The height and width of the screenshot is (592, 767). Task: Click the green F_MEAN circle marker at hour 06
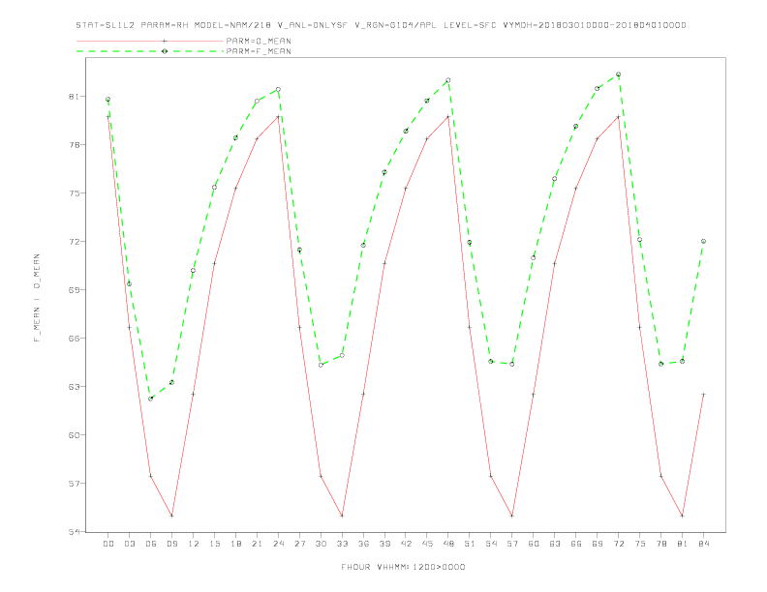(x=151, y=399)
